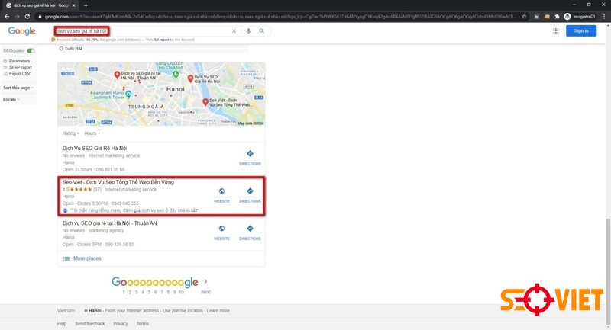Get directions to Dịch Vụ SEO Giá Rẻ Hà Nội
The height and width of the screenshot is (330, 611).
[250, 158]
